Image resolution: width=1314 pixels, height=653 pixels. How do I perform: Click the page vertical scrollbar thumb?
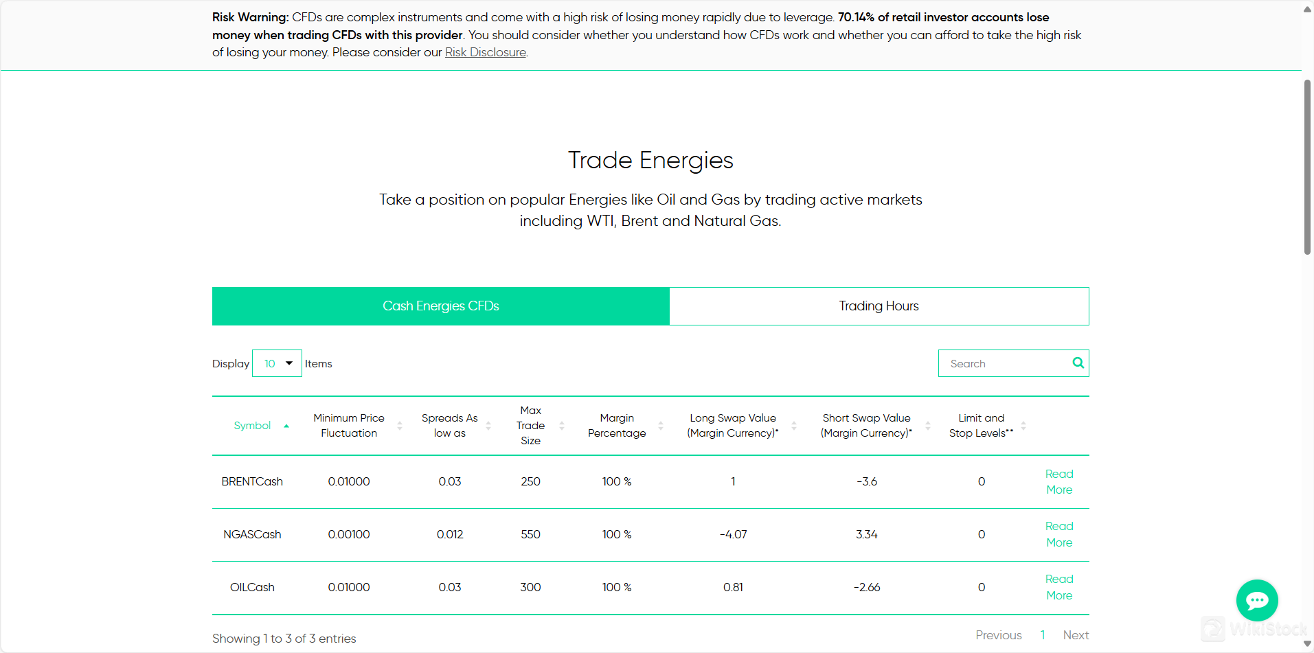click(1307, 167)
